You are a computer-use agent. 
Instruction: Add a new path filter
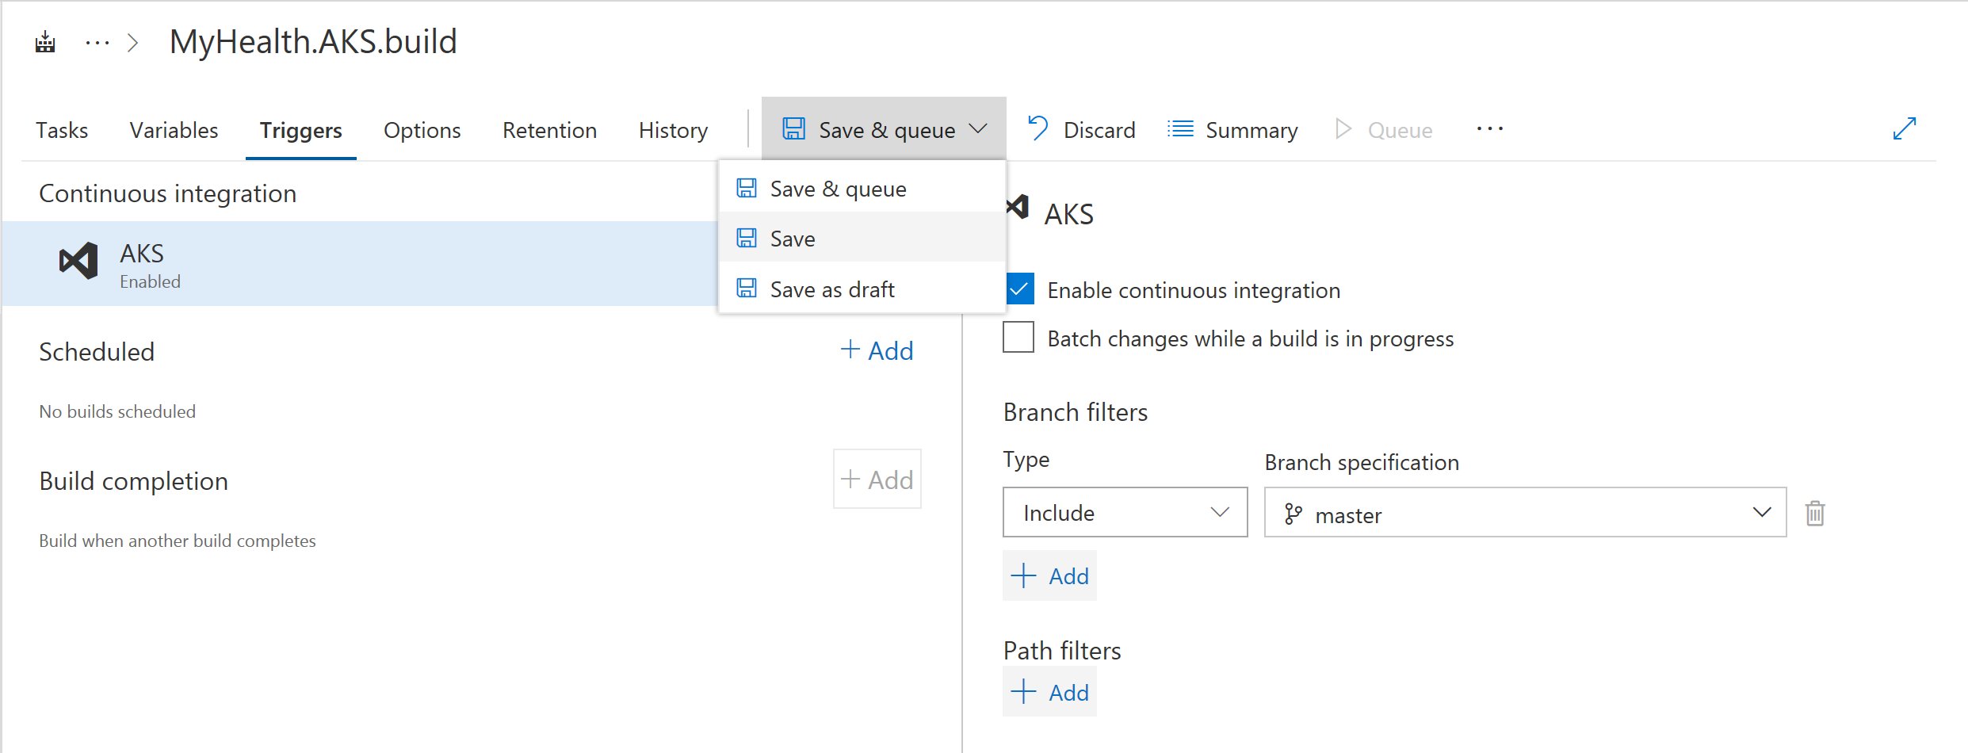click(1049, 691)
